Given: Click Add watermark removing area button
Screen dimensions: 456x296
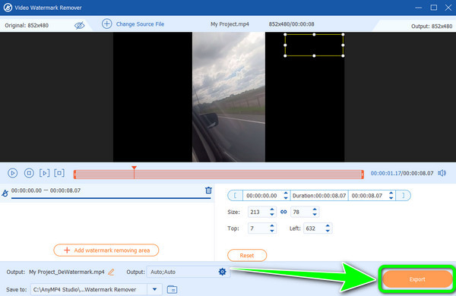Looking at the screenshot, I should point(106,250).
